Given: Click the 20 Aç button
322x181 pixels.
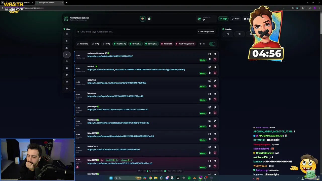Looking at the screenshot, I should (x=106, y=44).
